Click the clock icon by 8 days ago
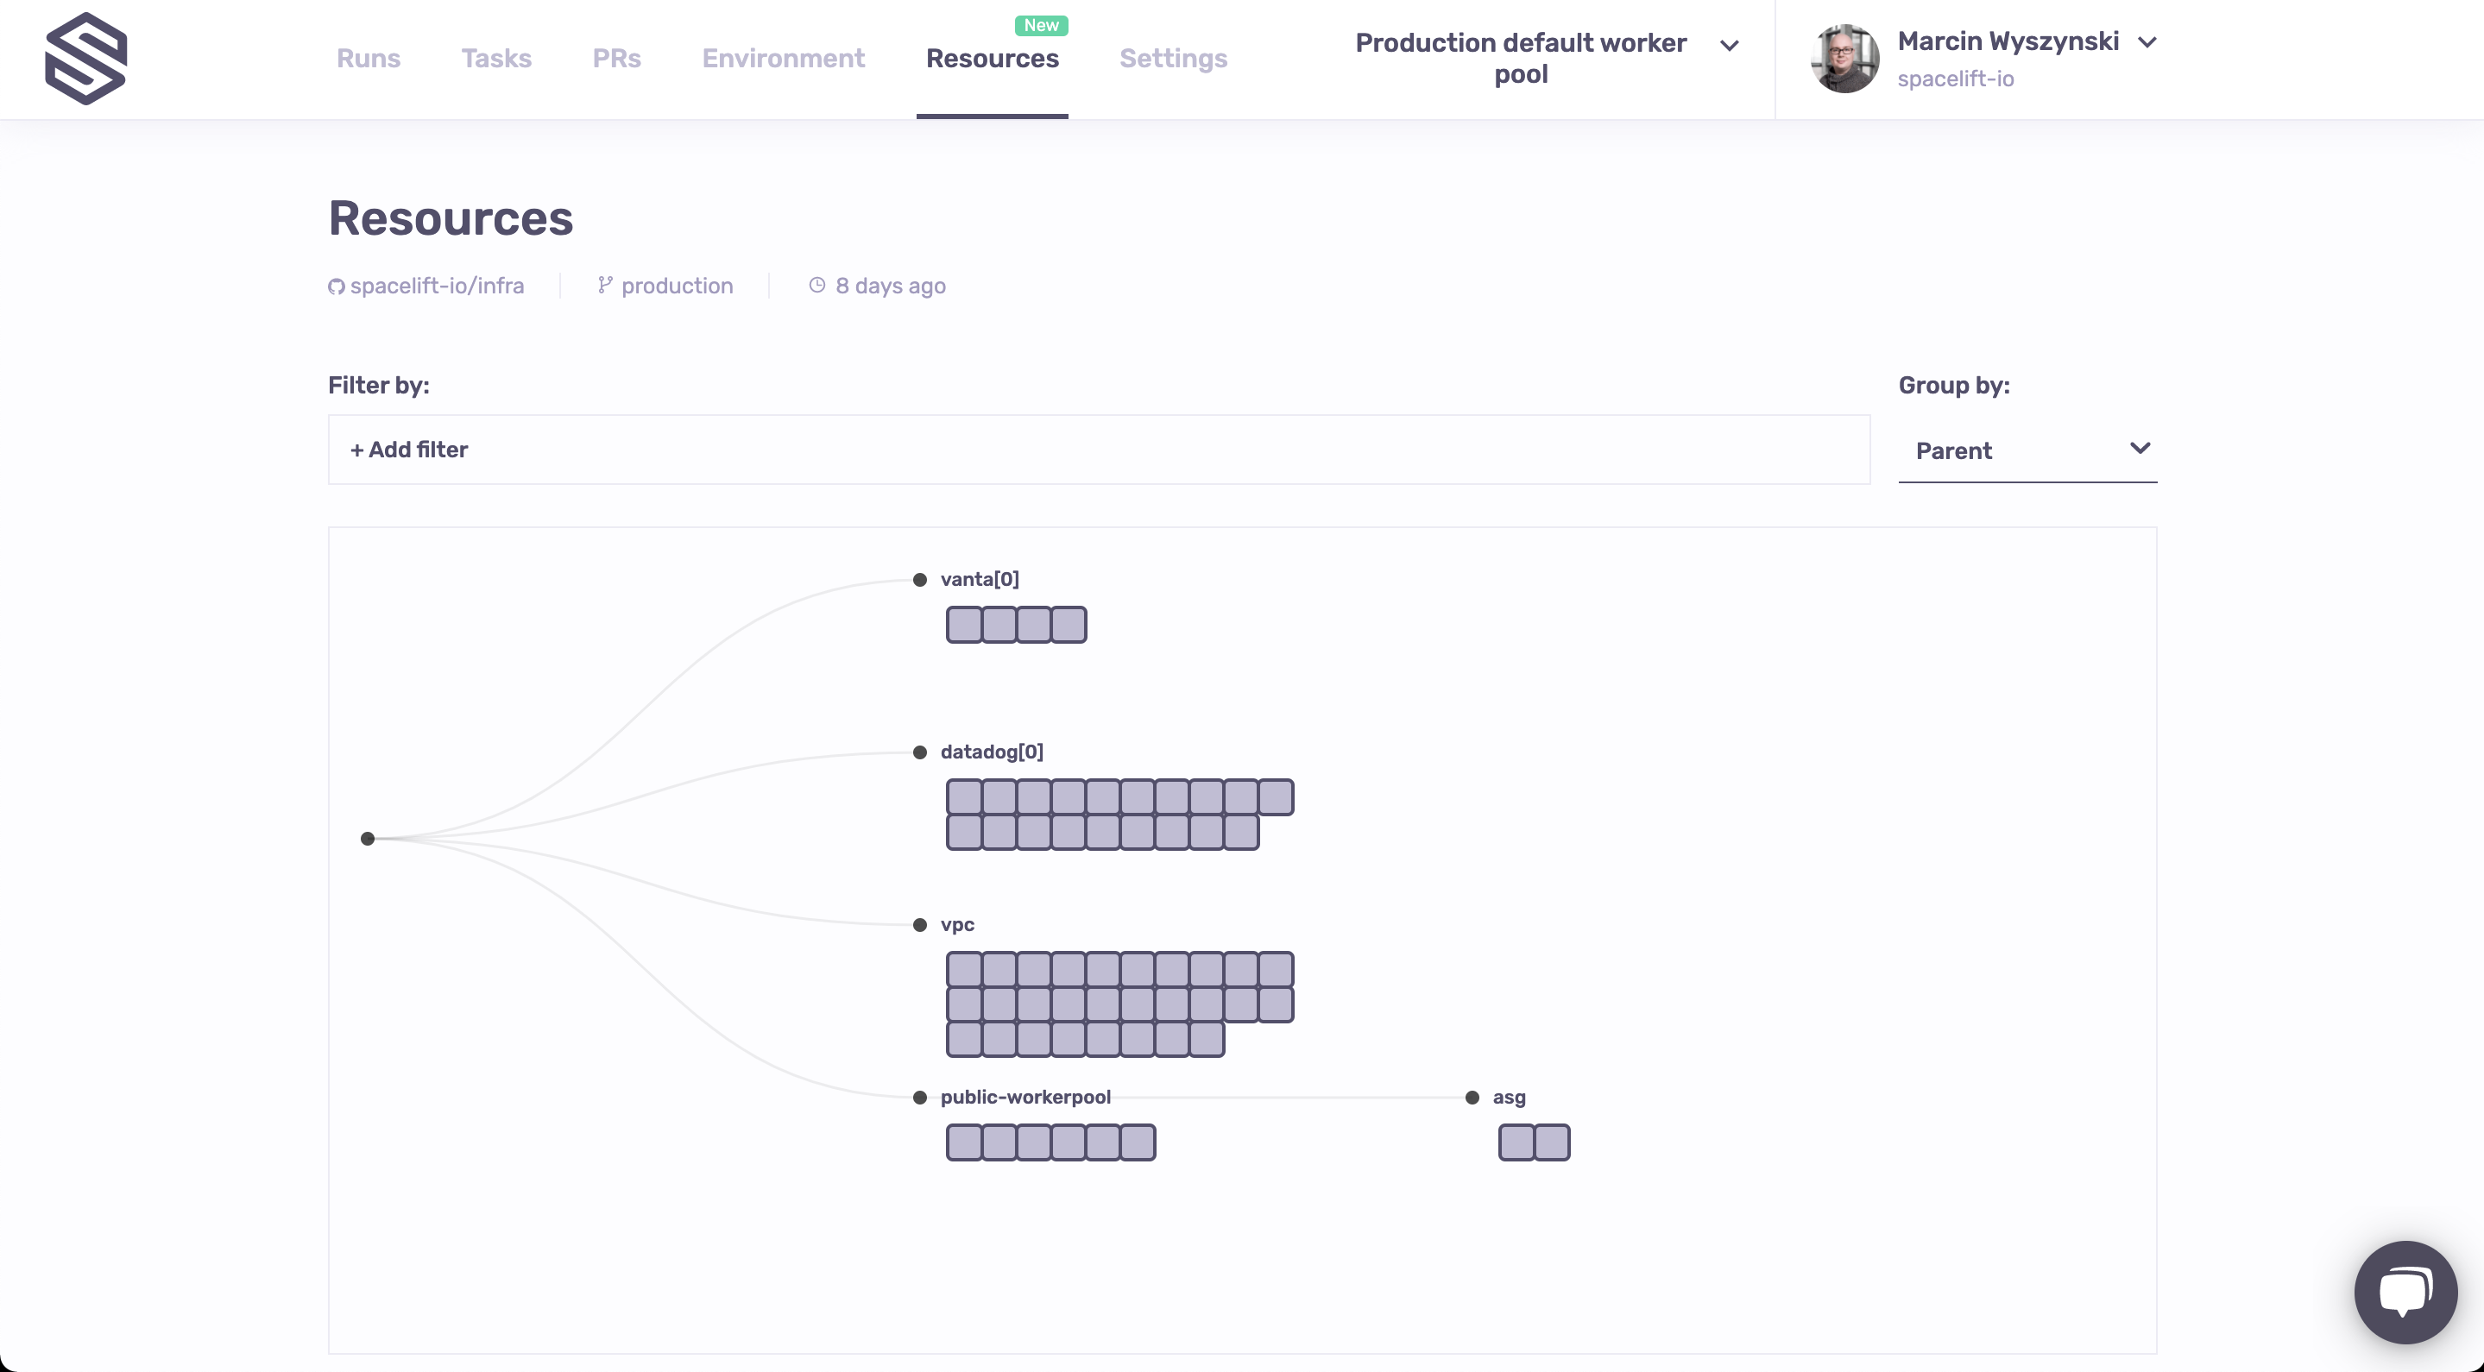The image size is (2484, 1372). click(816, 286)
